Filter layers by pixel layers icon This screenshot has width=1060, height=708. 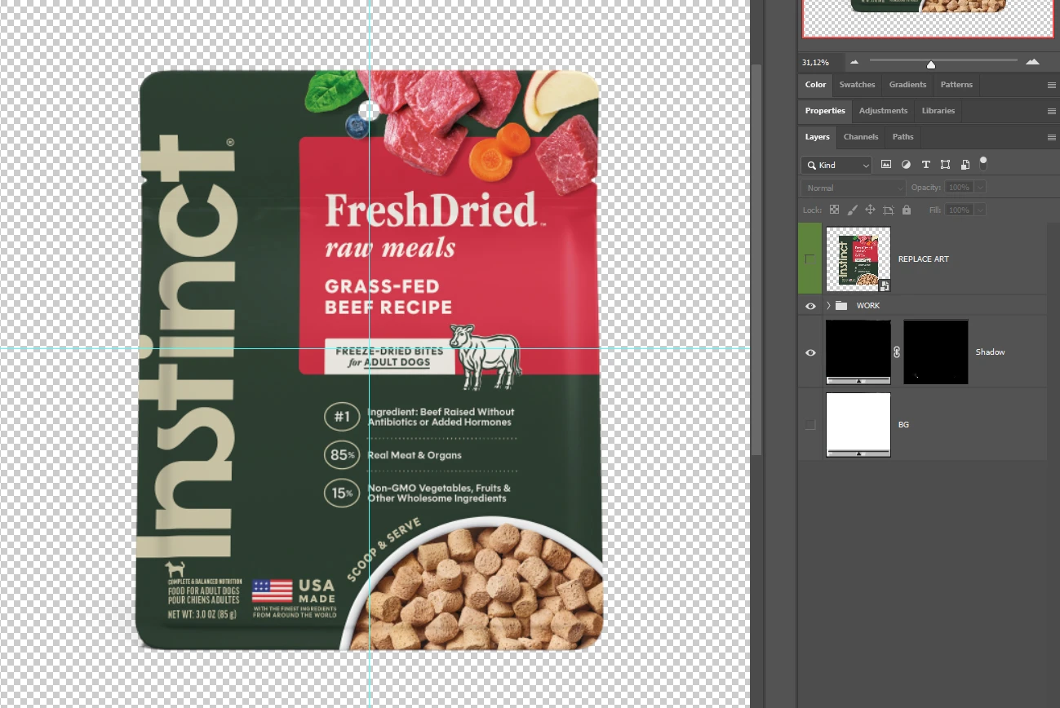tap(886, 165)
